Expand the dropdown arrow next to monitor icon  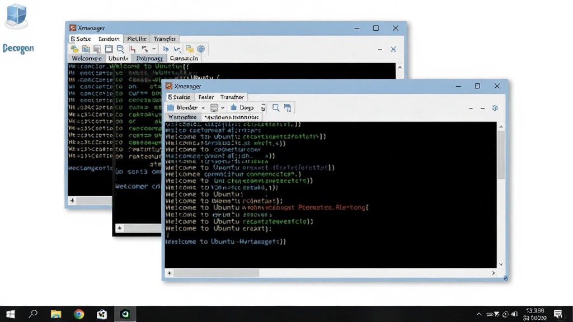click(223, 108)
